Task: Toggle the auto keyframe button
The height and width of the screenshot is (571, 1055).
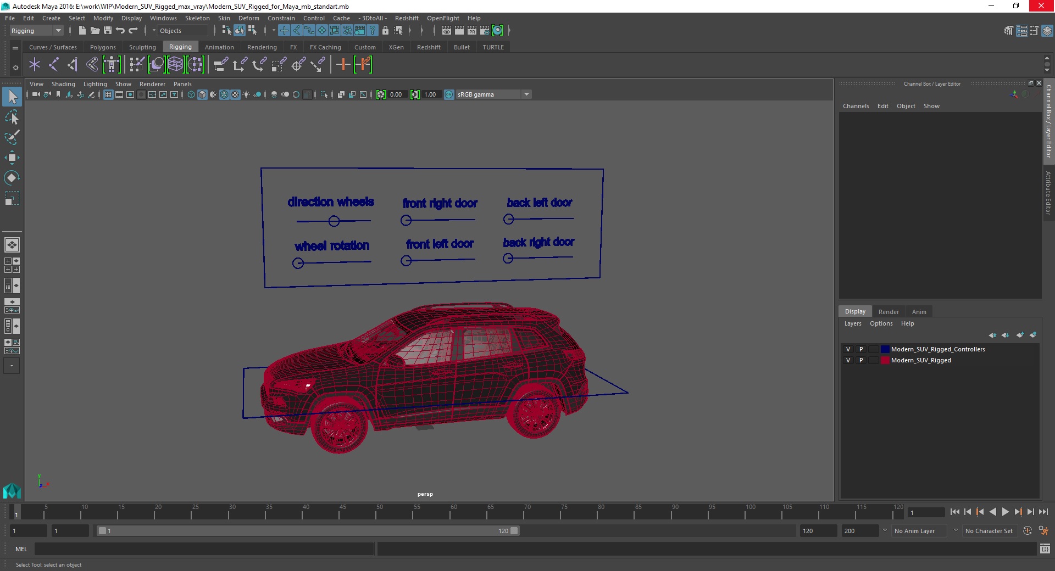Action: (1028, 531)
